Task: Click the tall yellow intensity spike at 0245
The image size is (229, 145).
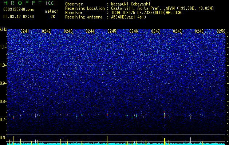Action: click(x=107, y=140)
